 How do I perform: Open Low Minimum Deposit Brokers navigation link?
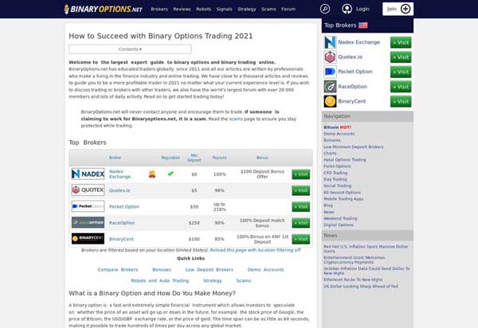[354, 146]
